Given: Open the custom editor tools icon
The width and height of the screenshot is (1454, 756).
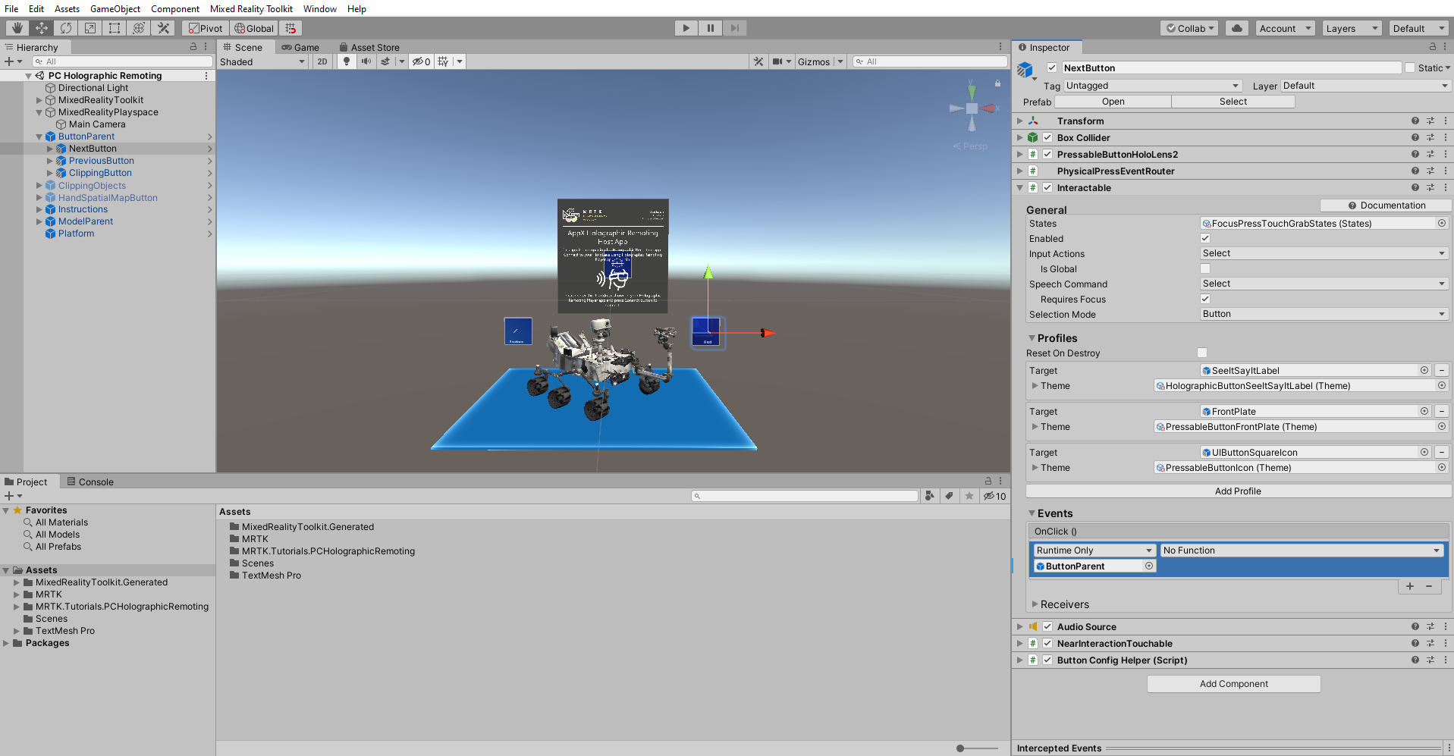Looking at the screenshot, I should (x=163, y=28).
